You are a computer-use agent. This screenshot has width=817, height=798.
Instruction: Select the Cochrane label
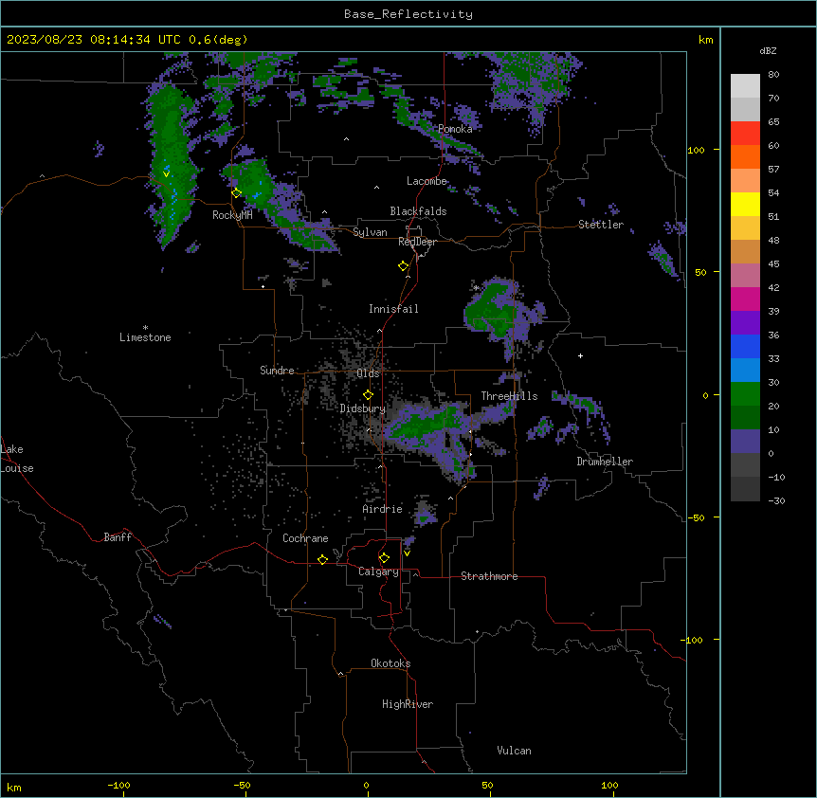click(x=305, y=538)
